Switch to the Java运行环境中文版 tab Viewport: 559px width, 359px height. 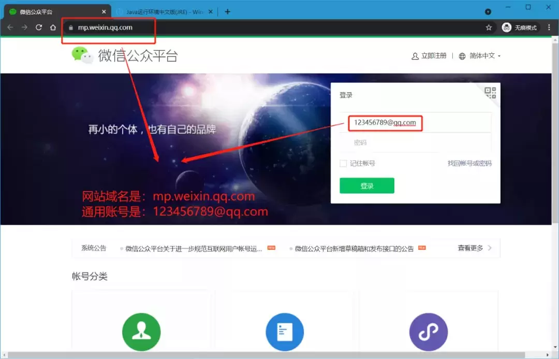point(163,12)
